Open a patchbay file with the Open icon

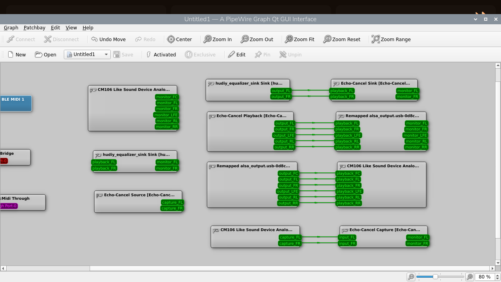point(45,54)
